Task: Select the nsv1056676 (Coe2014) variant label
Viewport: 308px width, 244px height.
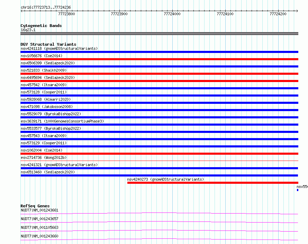Action: coord(42,56)
